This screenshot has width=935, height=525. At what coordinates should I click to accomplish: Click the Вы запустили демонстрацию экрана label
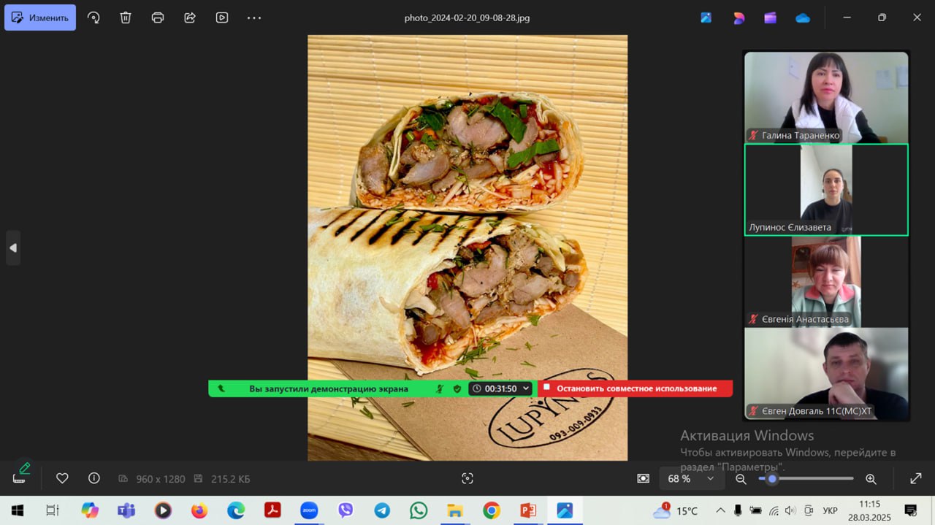tap(329, 388)
